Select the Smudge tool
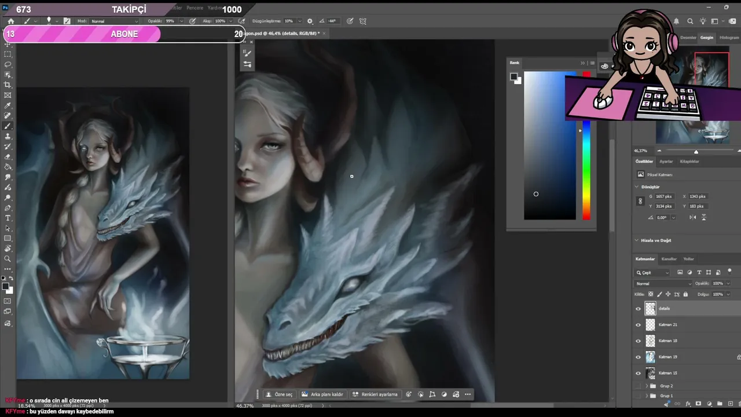 pyautogui.click(x=8, y=177)
